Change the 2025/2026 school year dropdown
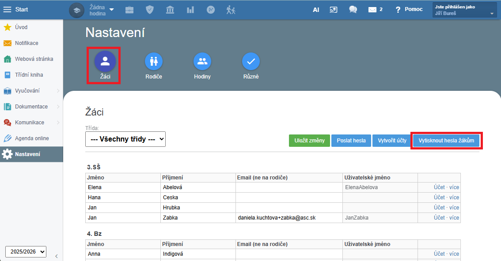Screen dimensions: 501x261 (x=26, y=251)
